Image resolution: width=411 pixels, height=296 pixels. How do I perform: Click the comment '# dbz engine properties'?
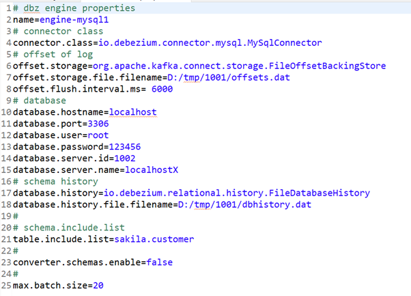(74, 8)
